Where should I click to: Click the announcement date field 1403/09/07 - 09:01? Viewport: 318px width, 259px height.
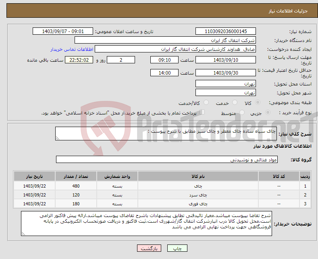(x=62, y=31)
